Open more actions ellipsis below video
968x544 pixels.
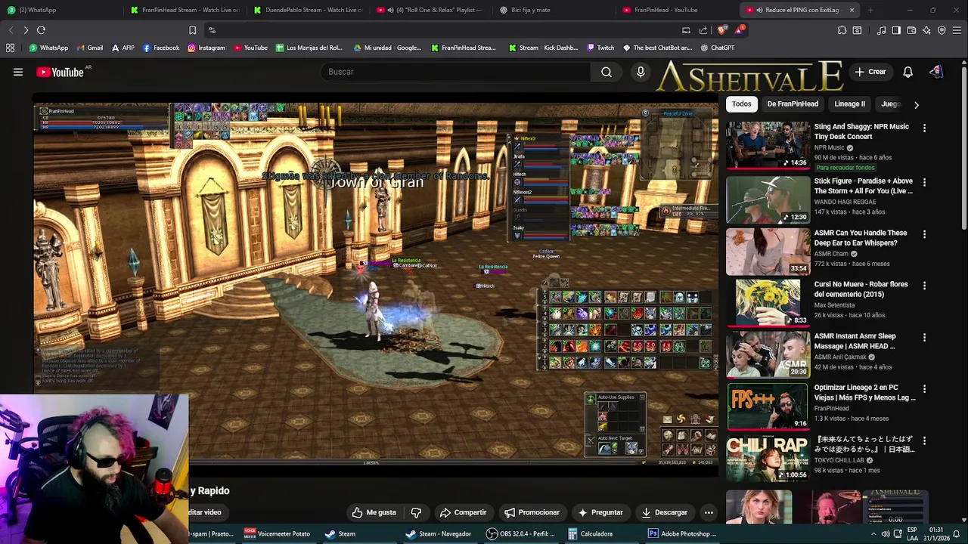[x=709, y=512]
